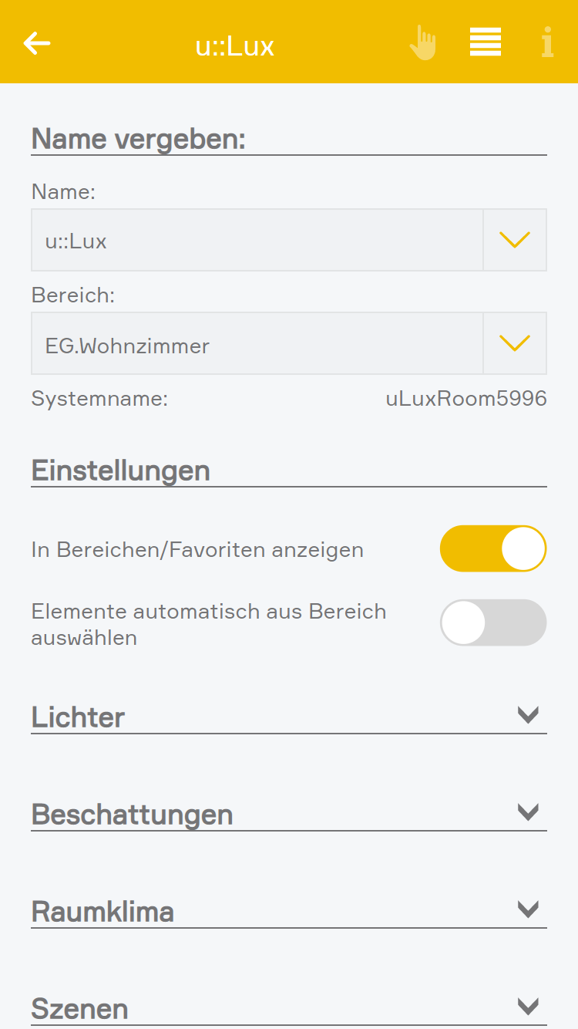Click the Systemname value uLuxRoom5996
The image size is (578, 1029).
pos(466,399)
